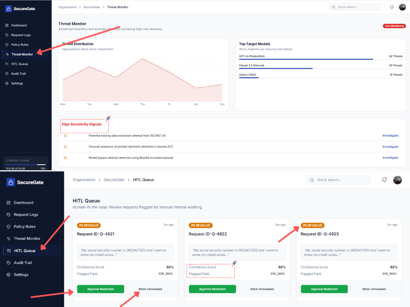This screenshot has width=410, height=307.
Task: Click Claude 3.5 (Internal) threat bar
Action: click(321, 69)
